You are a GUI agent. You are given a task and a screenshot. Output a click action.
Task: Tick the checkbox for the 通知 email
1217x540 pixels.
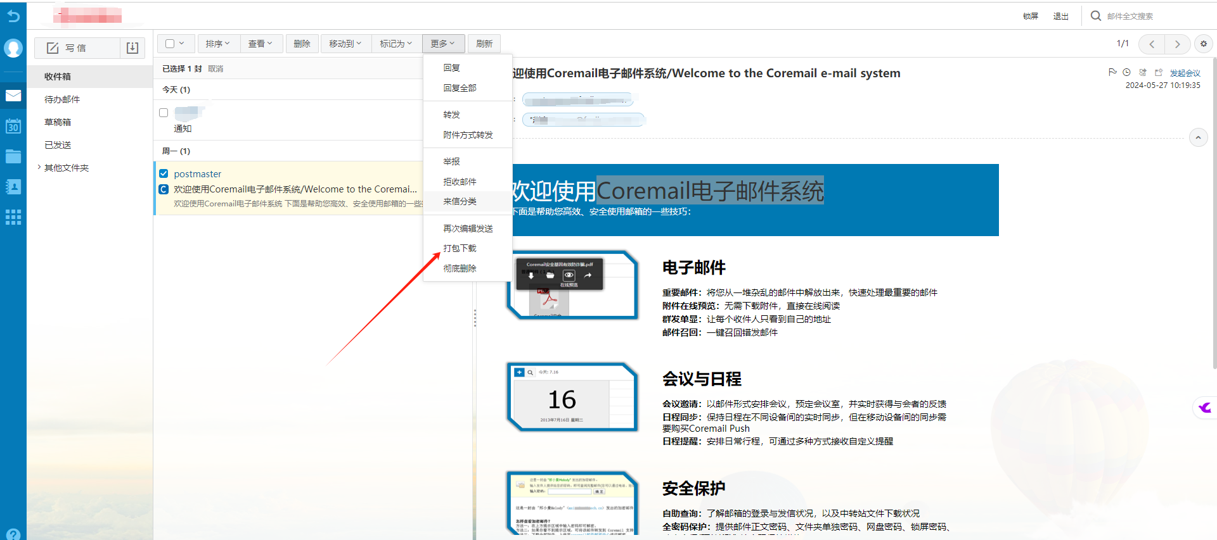pos(164,113)
